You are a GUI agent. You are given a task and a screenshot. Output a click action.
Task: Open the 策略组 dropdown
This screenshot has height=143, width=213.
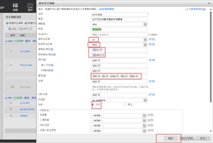coord(145,24)
